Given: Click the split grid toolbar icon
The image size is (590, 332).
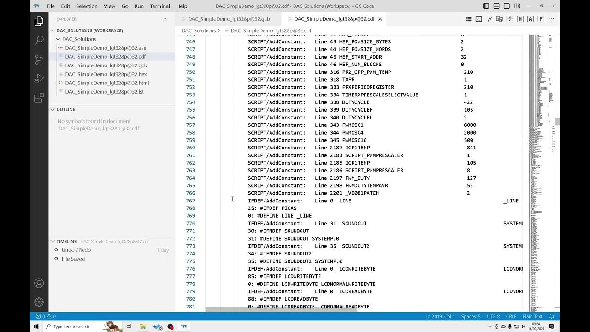Looking at the screenshot, I should [510, 19].
